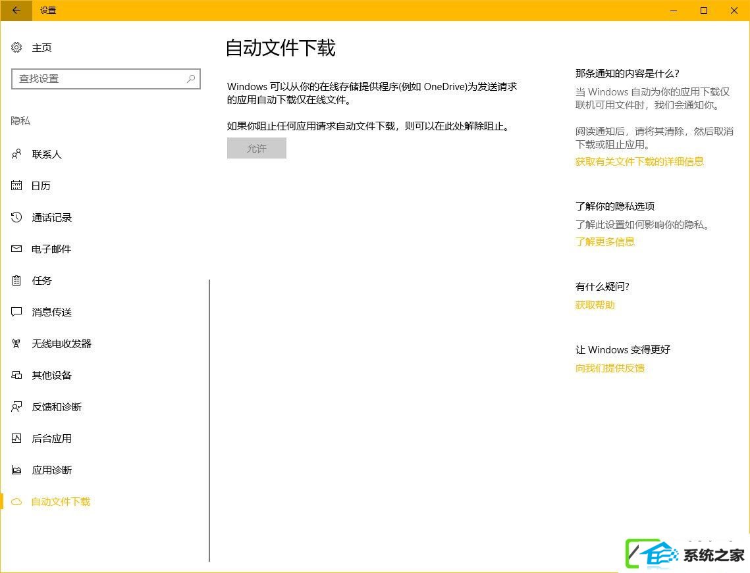Click the 任务 clipboard icon
750x573 pixels.
coord(16,280)
